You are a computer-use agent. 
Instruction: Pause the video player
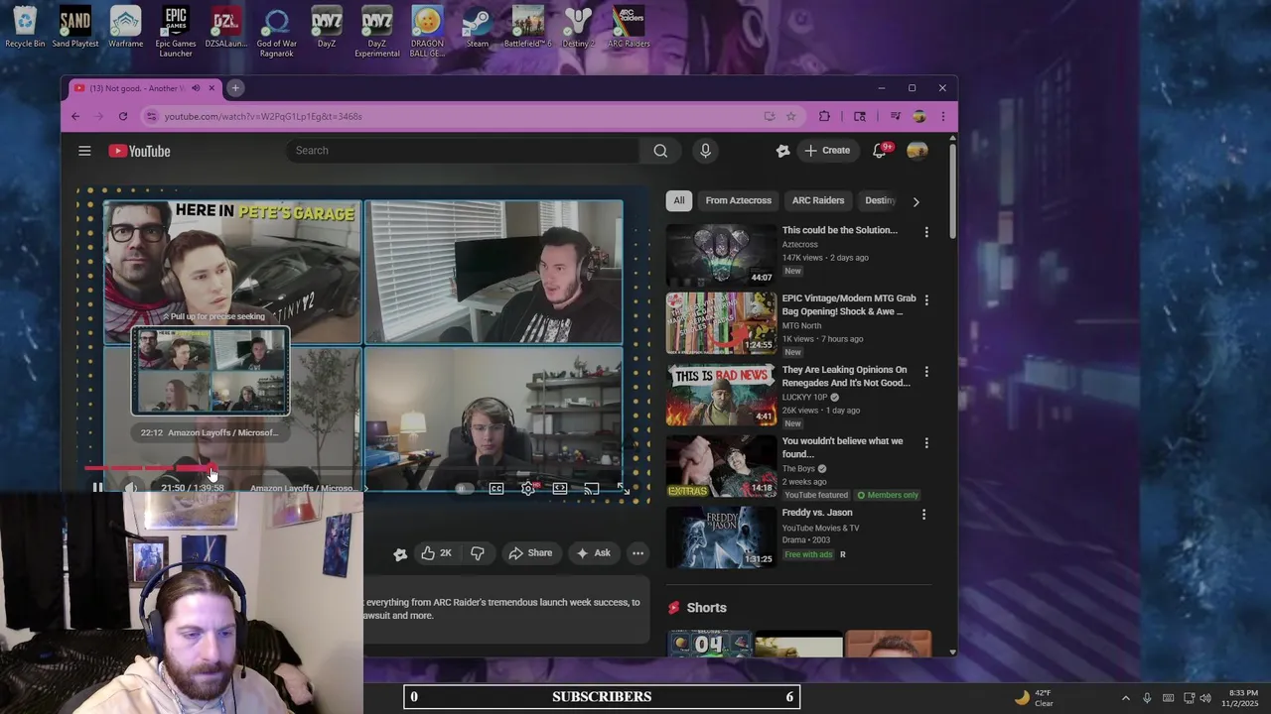pos(97,488)
